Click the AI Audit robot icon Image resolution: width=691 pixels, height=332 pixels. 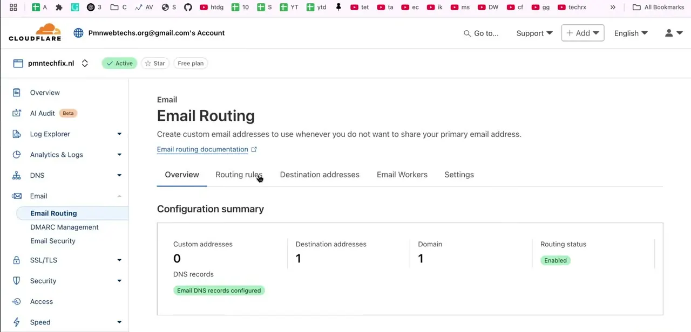[17, 113]
